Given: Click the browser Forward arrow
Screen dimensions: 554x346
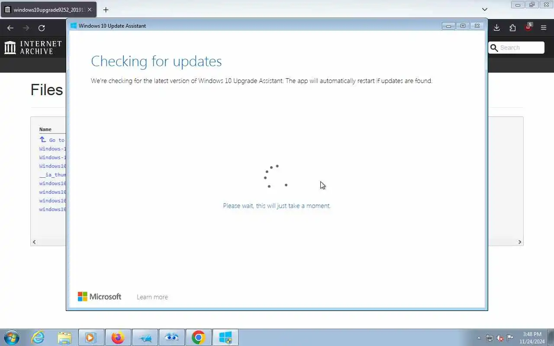Looking at the screenshot, I should pyautogui.click(x=26, y=28).
